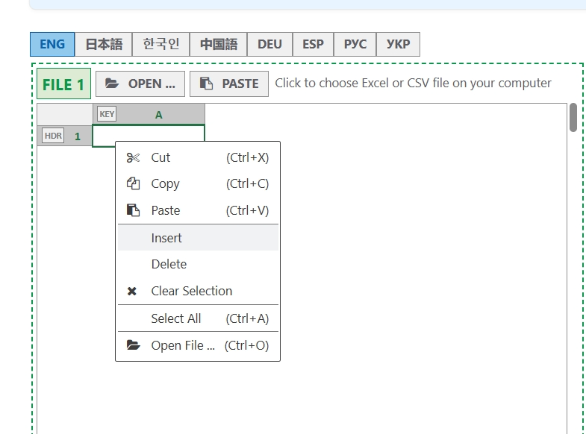Toggle the HDR marker on row 1
This screenshot has width=586, height=434.
point(53,136)
